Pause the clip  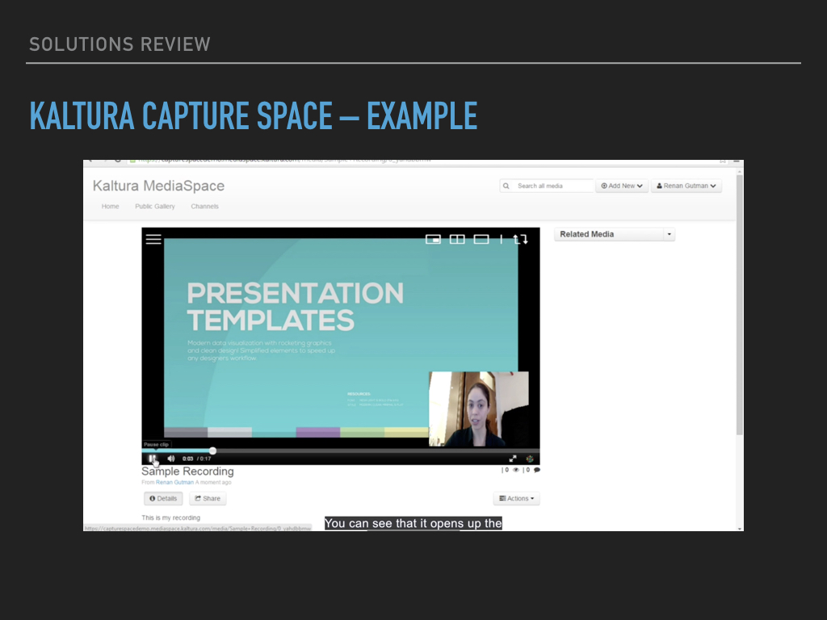(152, 459)
